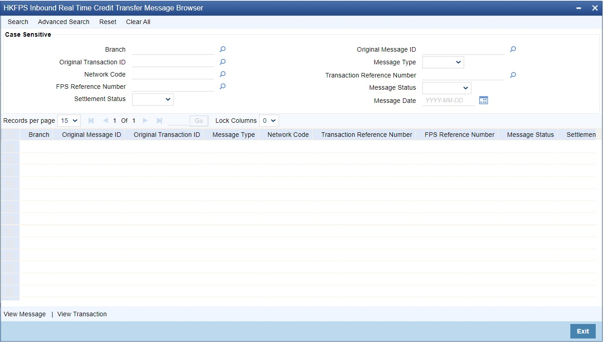
Task: Open lookup for FPS Reference Number
Action: click(222, 86)
